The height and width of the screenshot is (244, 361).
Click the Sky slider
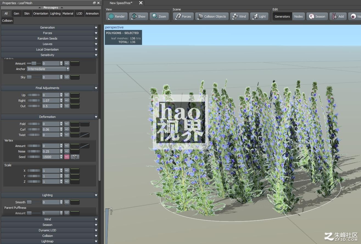click(34, 77)
